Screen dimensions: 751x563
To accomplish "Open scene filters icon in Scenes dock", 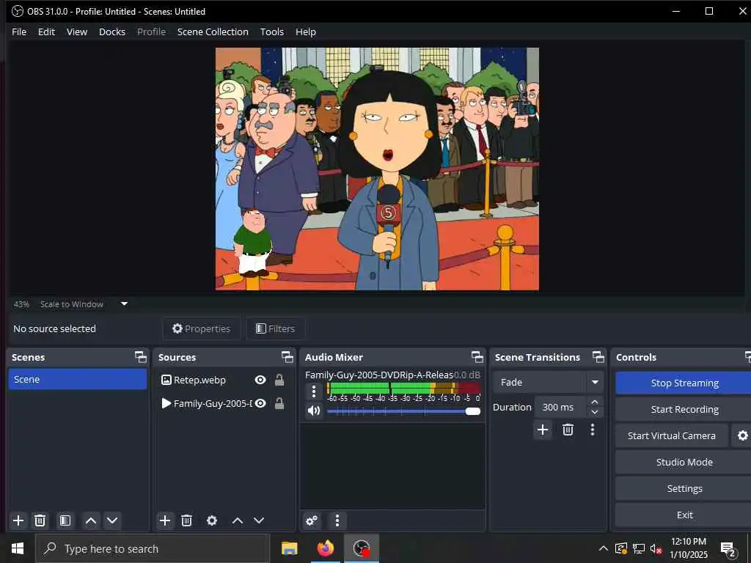I will 65,520.
